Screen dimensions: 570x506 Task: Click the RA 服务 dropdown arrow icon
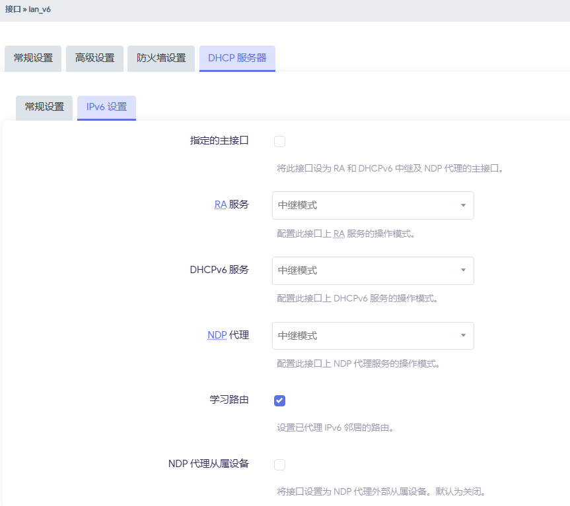point(464,205)
